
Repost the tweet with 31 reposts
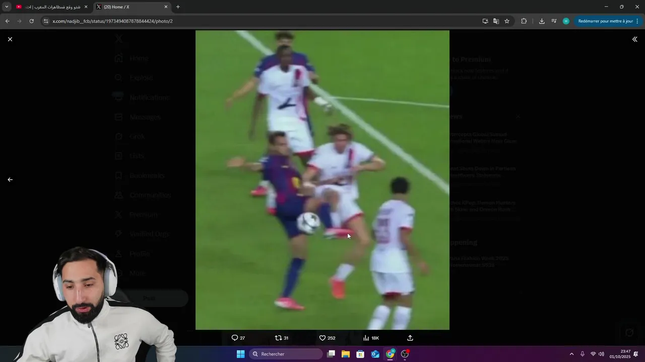[282, 338]
